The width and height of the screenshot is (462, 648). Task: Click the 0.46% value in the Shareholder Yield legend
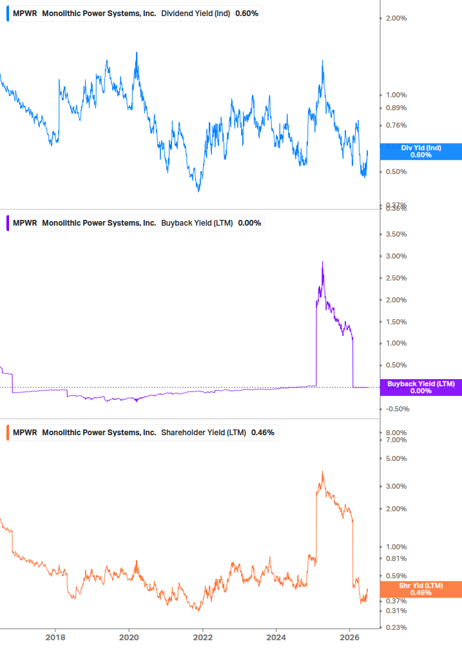pyautogui.click(x=263, y=433)
